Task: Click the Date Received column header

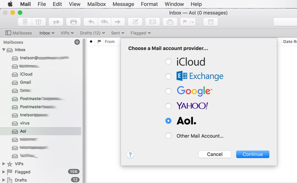Action: click(290, 42)
